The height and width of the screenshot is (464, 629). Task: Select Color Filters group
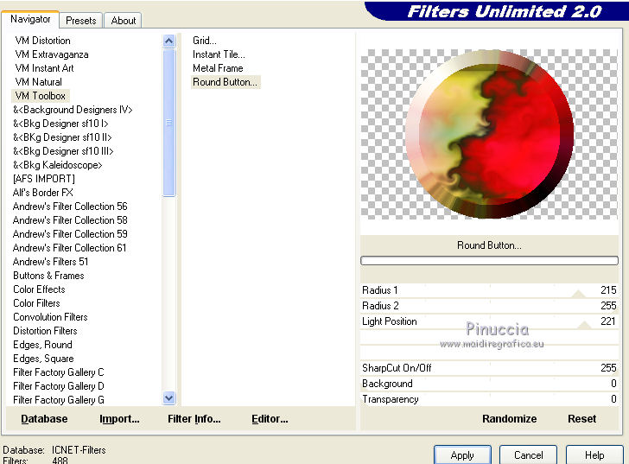click(36, 303)
